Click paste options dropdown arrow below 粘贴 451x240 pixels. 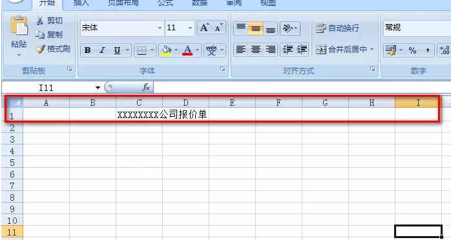(19, 55)
